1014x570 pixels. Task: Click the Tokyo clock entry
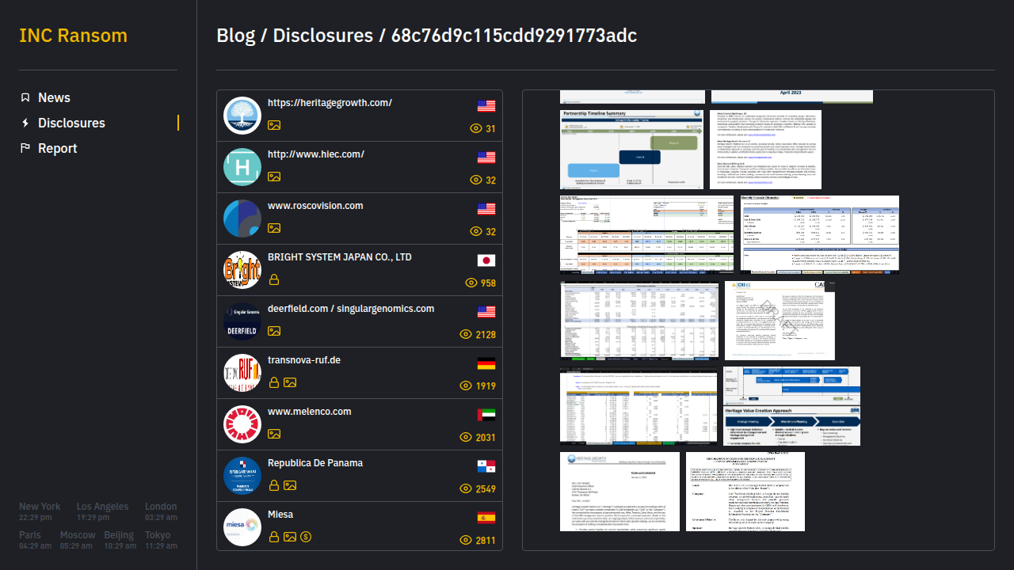(161, 540)
